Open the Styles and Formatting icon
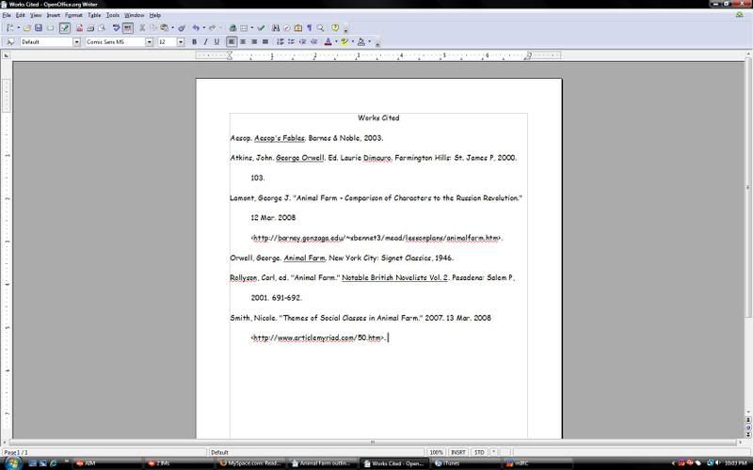The height and width of the screenshot is (470, 753). pyautogui.click(x=10, y=41)
